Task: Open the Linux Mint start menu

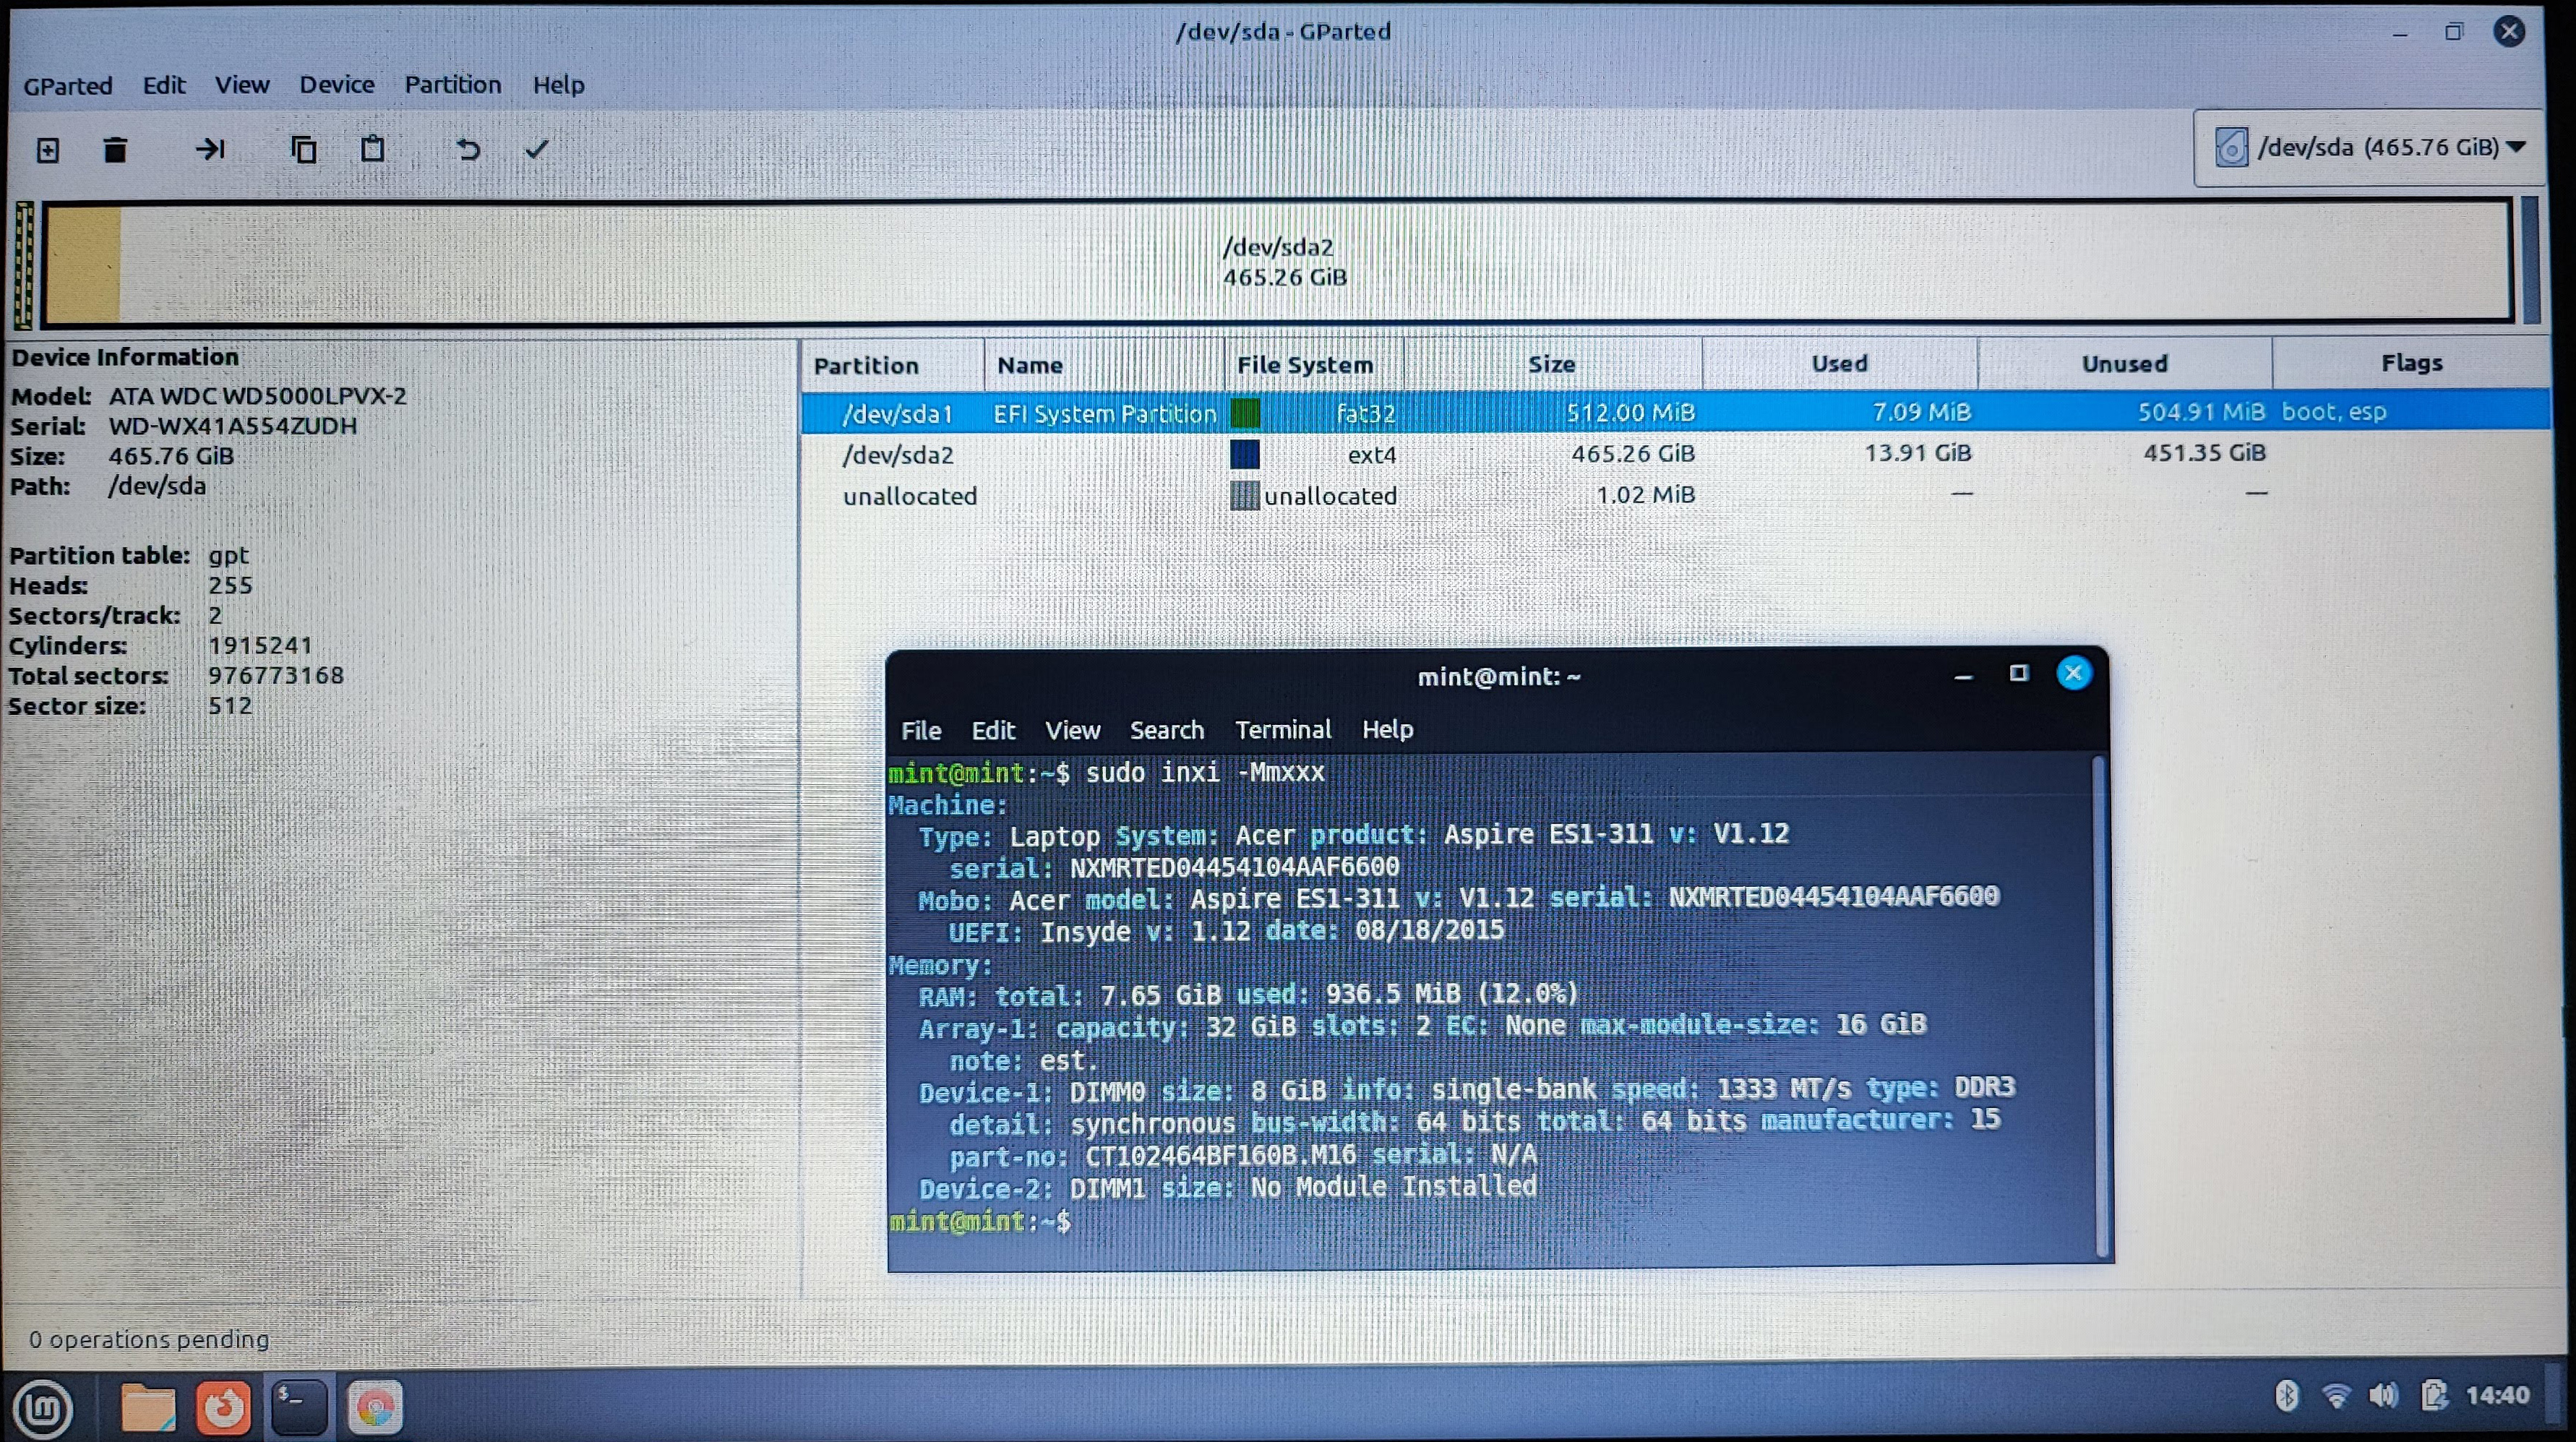Action: point(42,1408)
